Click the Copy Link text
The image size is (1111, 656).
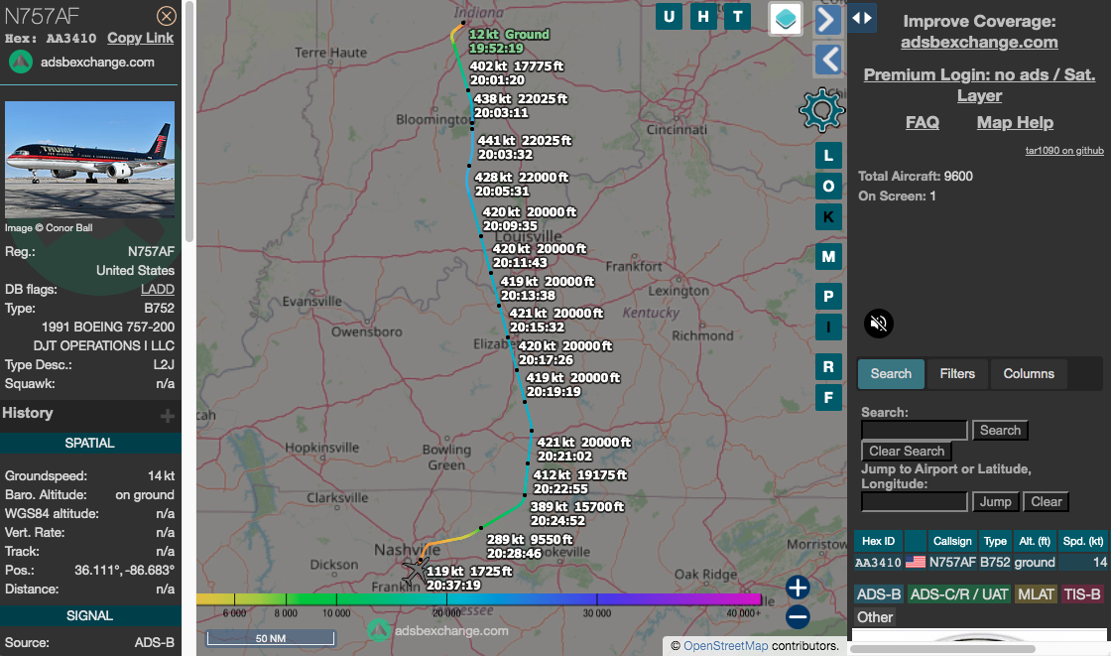point(140,39)
